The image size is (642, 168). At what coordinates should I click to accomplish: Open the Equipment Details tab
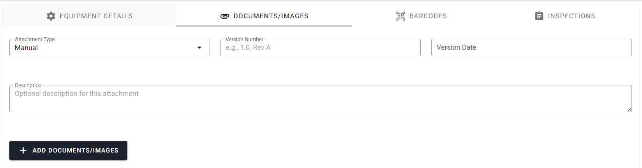pyautogui.click(x=96, y=16)
